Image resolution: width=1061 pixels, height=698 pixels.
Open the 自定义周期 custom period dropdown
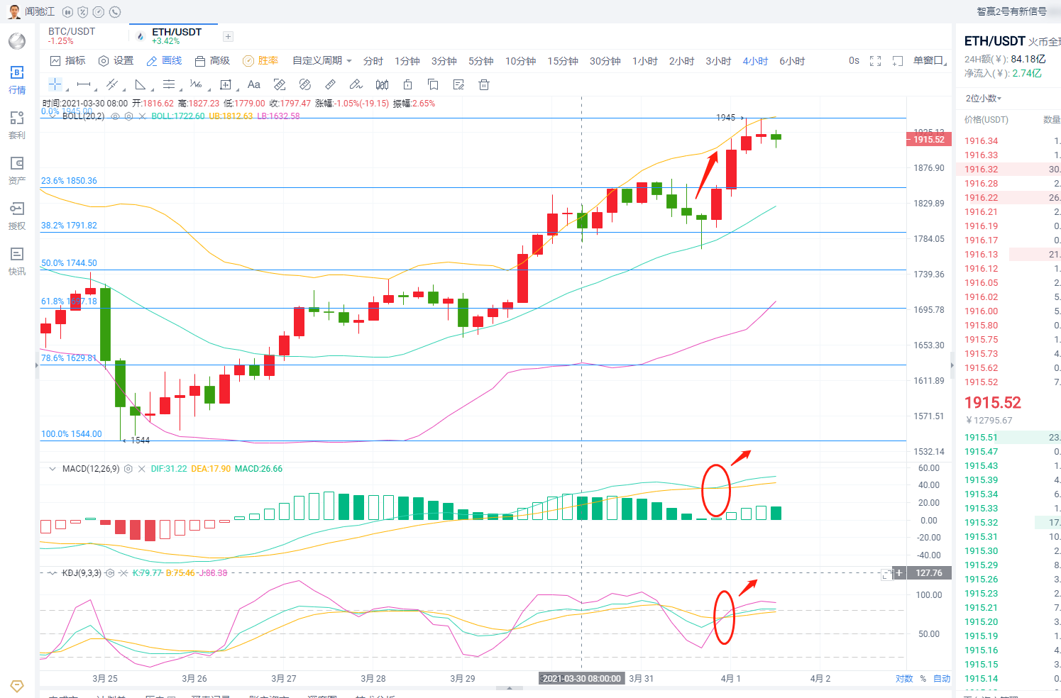pyautogui.click(x=321, y=60)
